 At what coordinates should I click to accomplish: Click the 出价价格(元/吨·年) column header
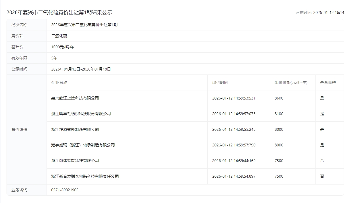tap(291, 82)
